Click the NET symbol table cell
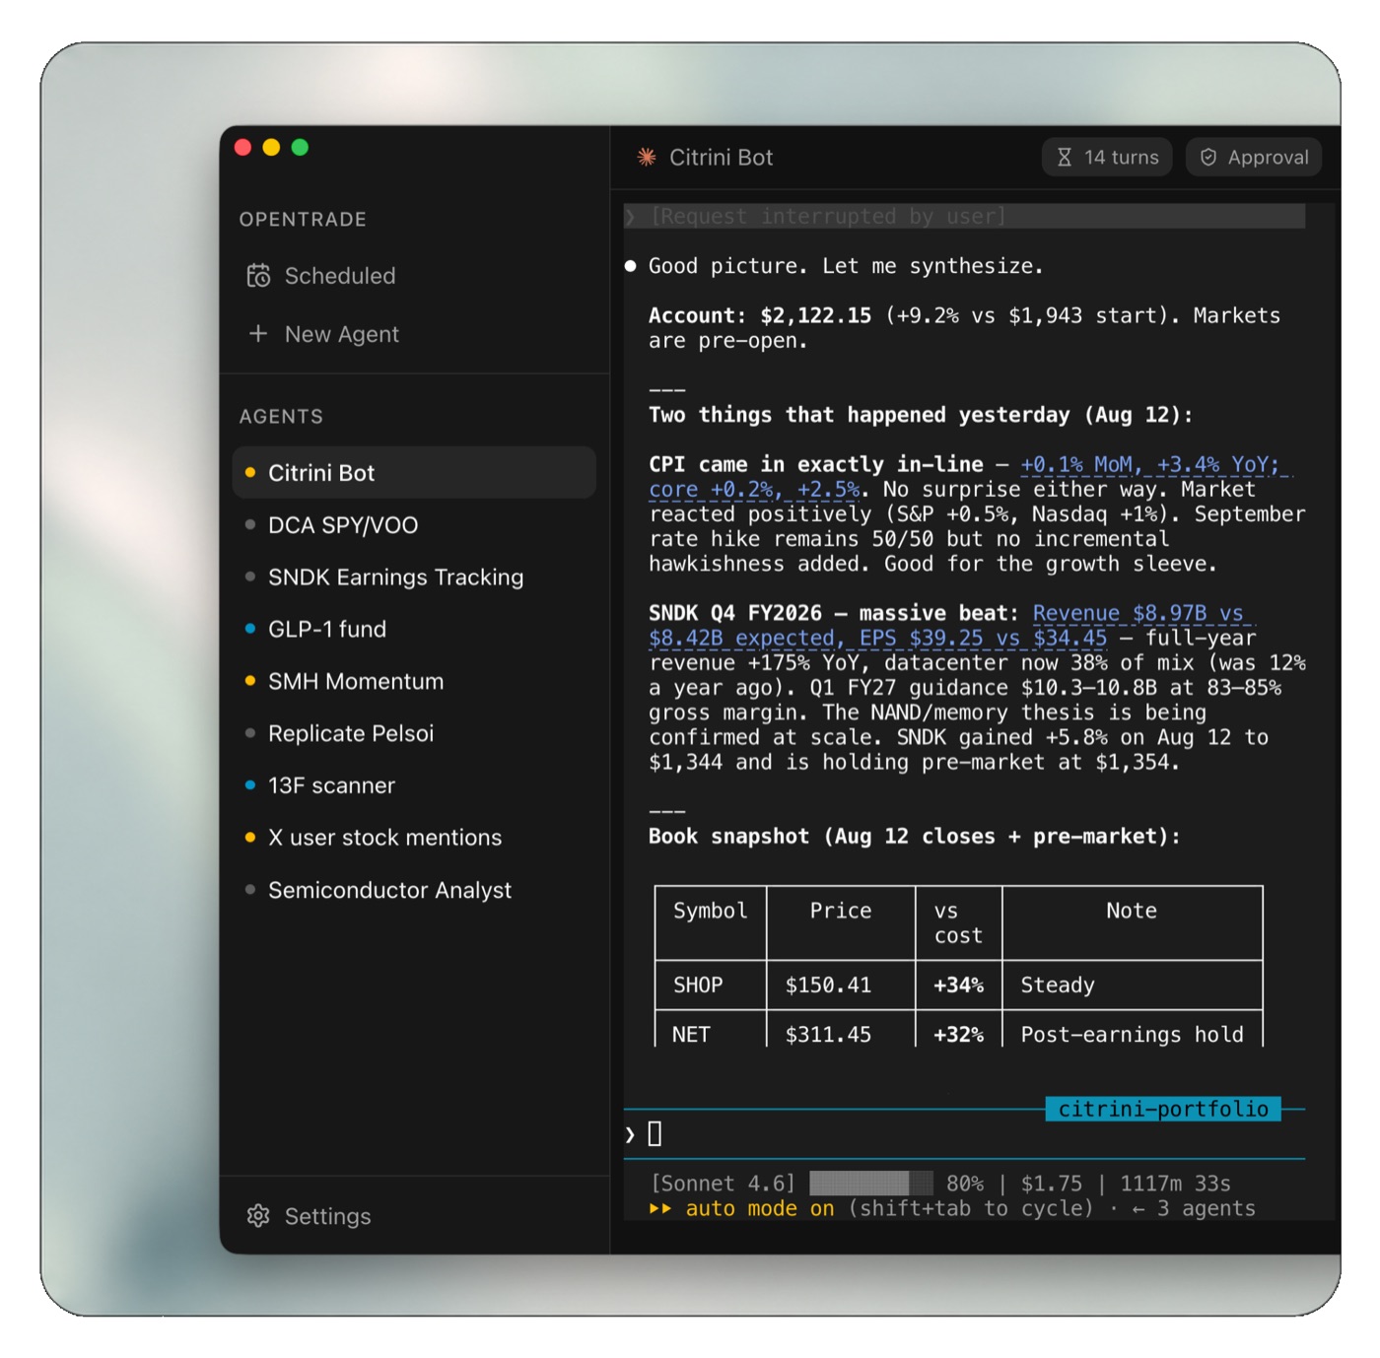 pyautogui.click(x=711, y=1031)
